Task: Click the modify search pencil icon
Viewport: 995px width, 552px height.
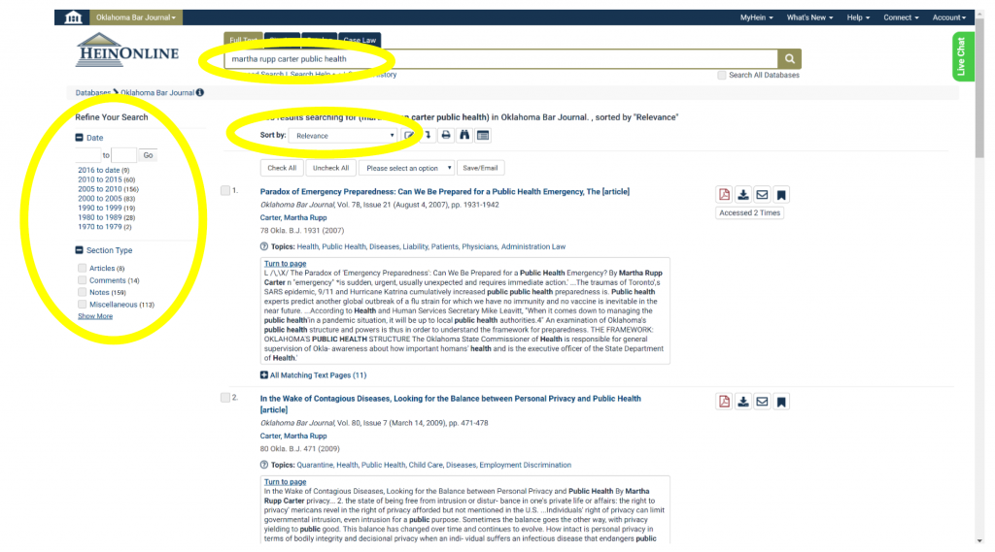Action: point(409,135)
